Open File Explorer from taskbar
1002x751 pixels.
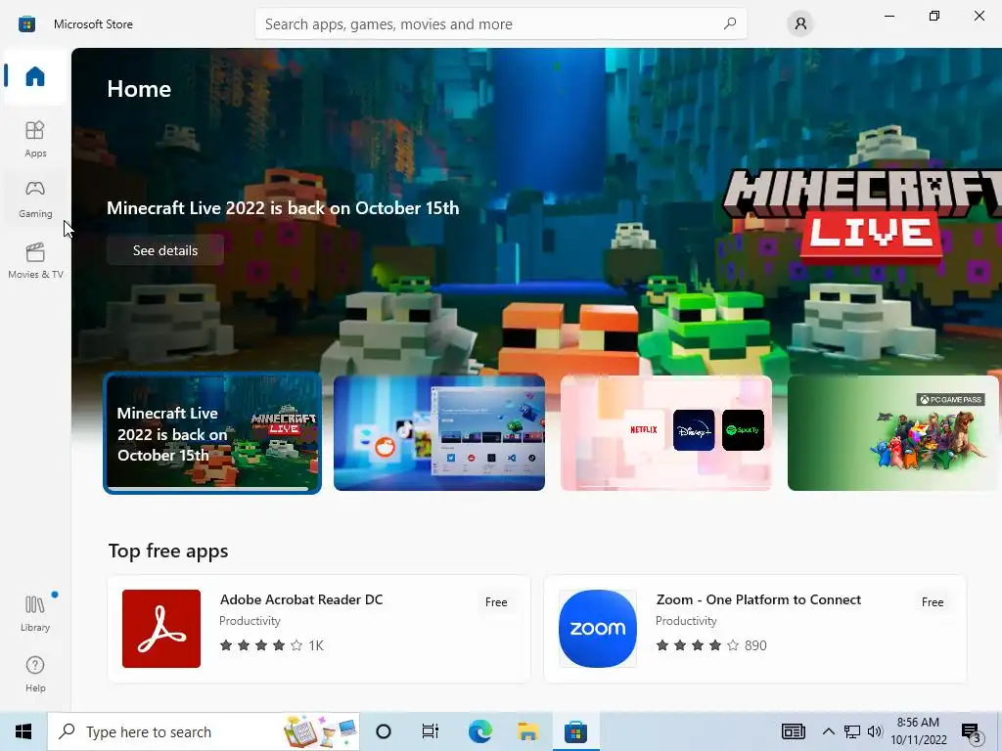[527, 731]
